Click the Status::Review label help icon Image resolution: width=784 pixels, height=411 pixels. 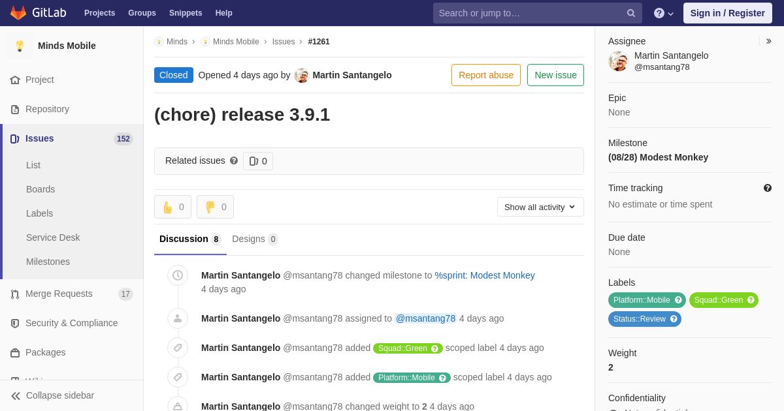pos(674,319)
